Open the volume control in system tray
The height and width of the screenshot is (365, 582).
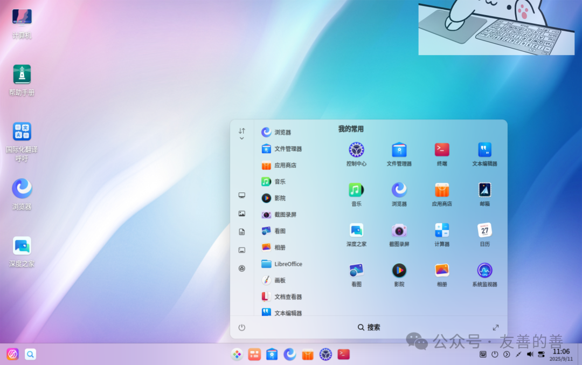click(530, 354)
